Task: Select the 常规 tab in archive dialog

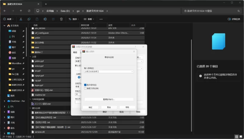Action: tap(75, 52)
